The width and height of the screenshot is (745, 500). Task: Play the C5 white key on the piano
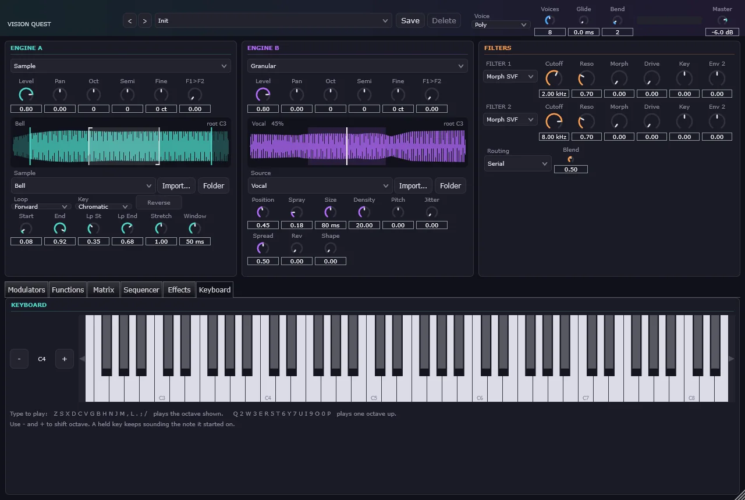tap(374, 390)
